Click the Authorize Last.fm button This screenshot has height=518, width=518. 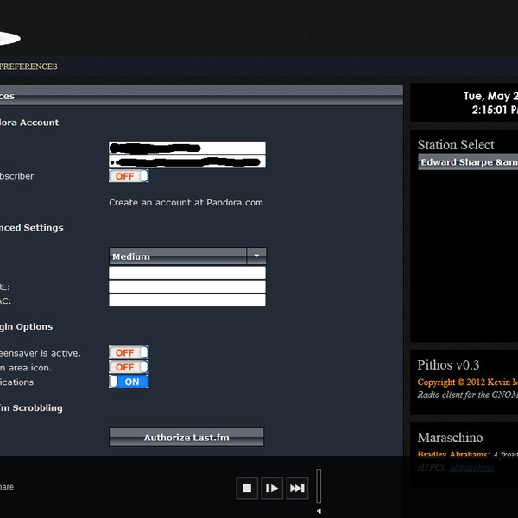coord(186,438)
